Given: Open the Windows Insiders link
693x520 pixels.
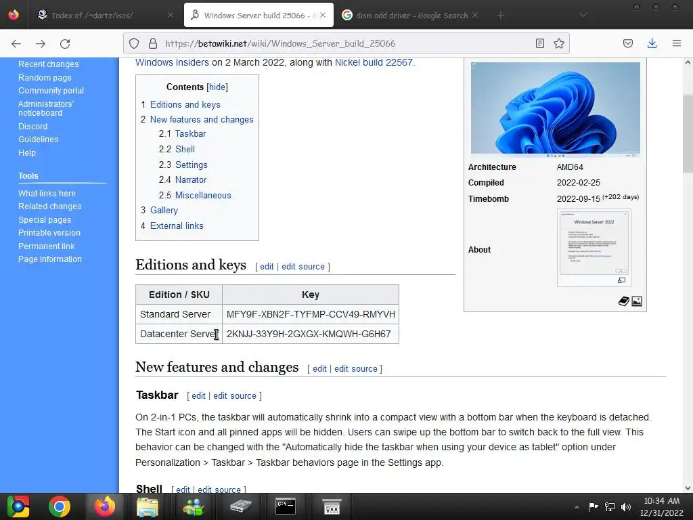Looking at the screenshot, I should (x=172, y=62).
